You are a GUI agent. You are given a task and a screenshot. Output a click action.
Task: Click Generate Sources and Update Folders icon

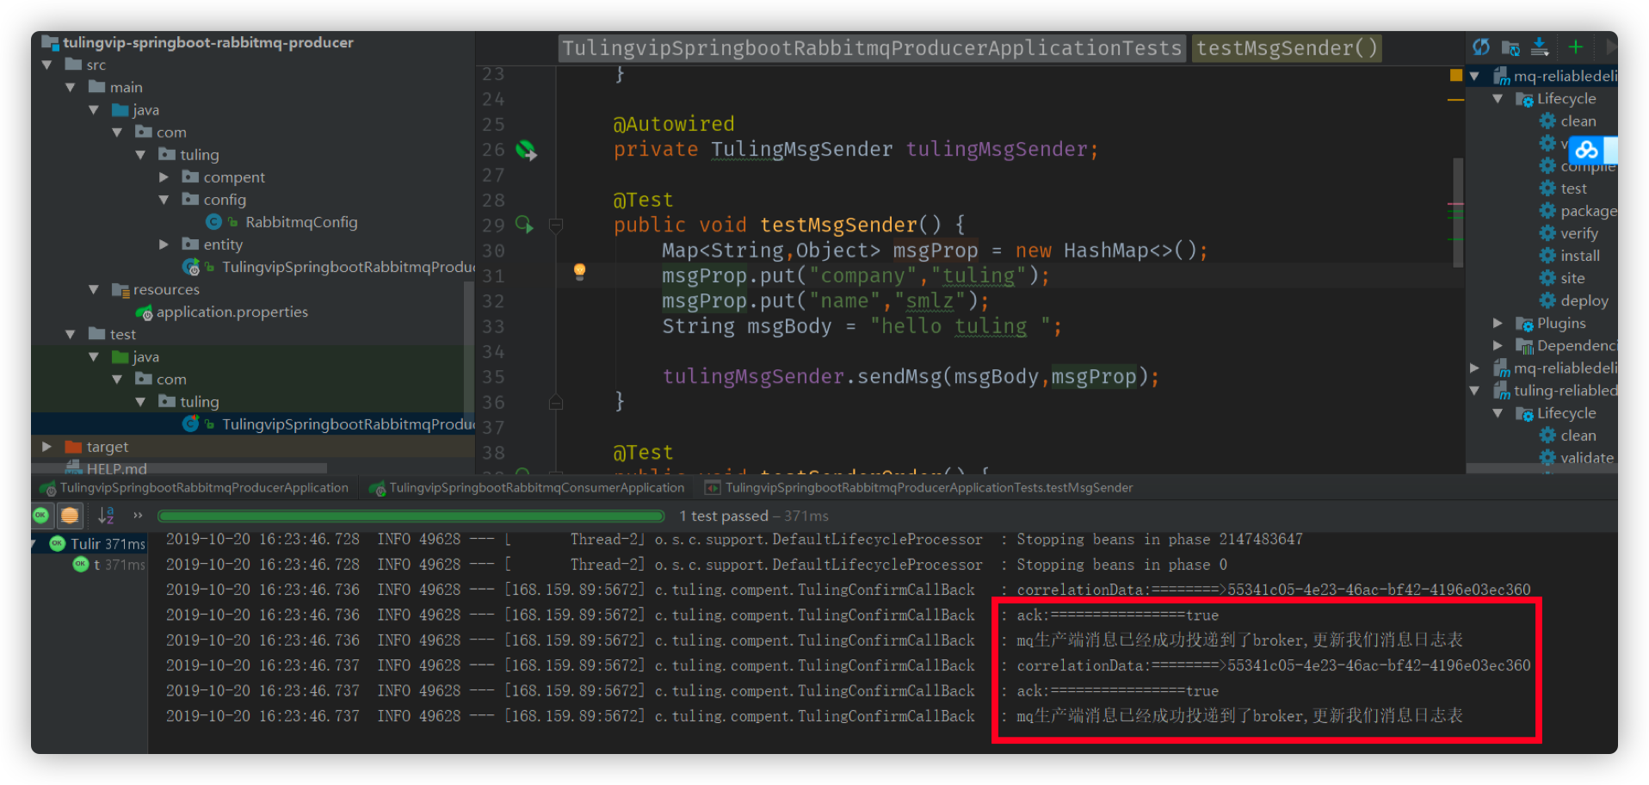coord(1510,47)
